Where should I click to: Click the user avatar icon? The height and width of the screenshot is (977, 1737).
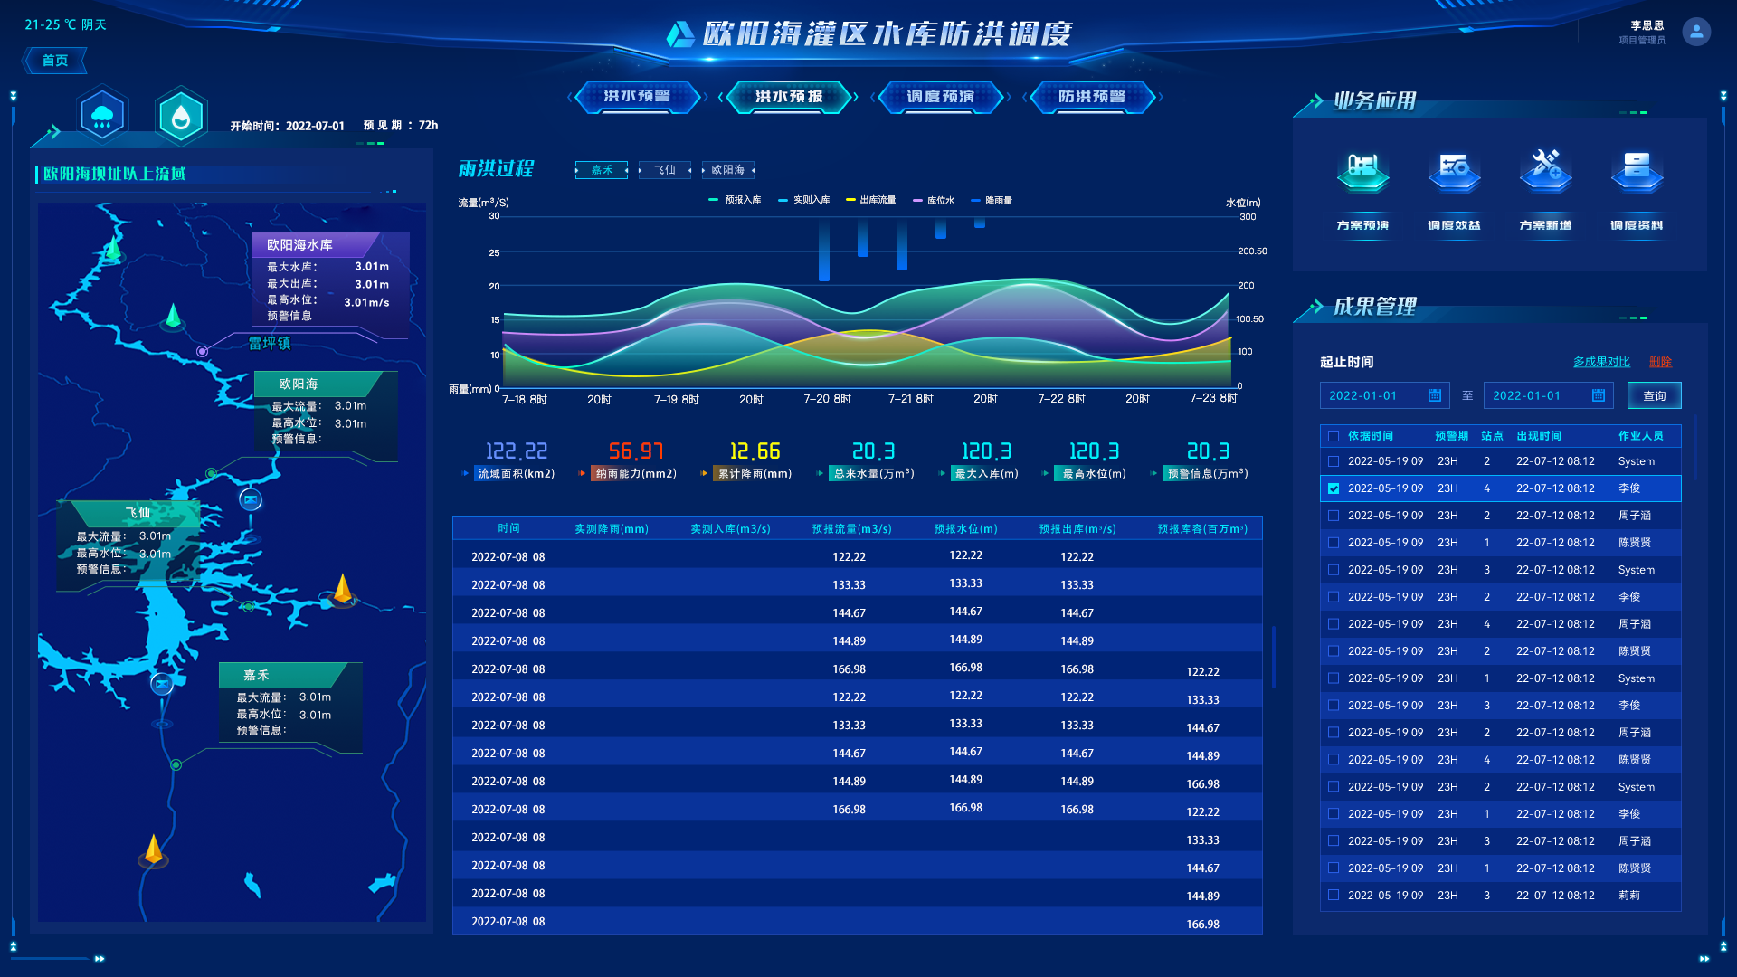click(1696, 33)
